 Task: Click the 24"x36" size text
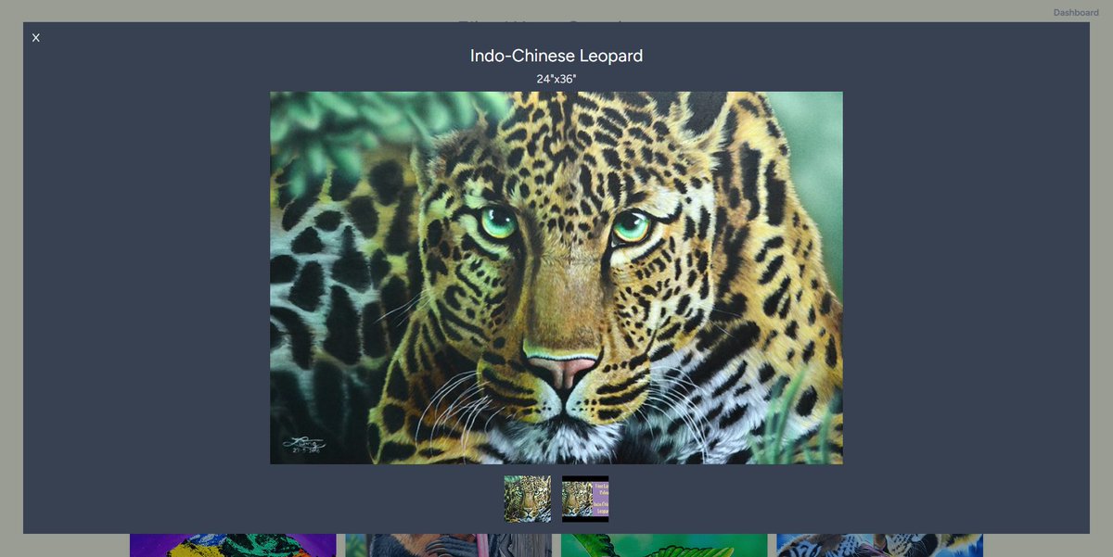(x=556, y=79)
